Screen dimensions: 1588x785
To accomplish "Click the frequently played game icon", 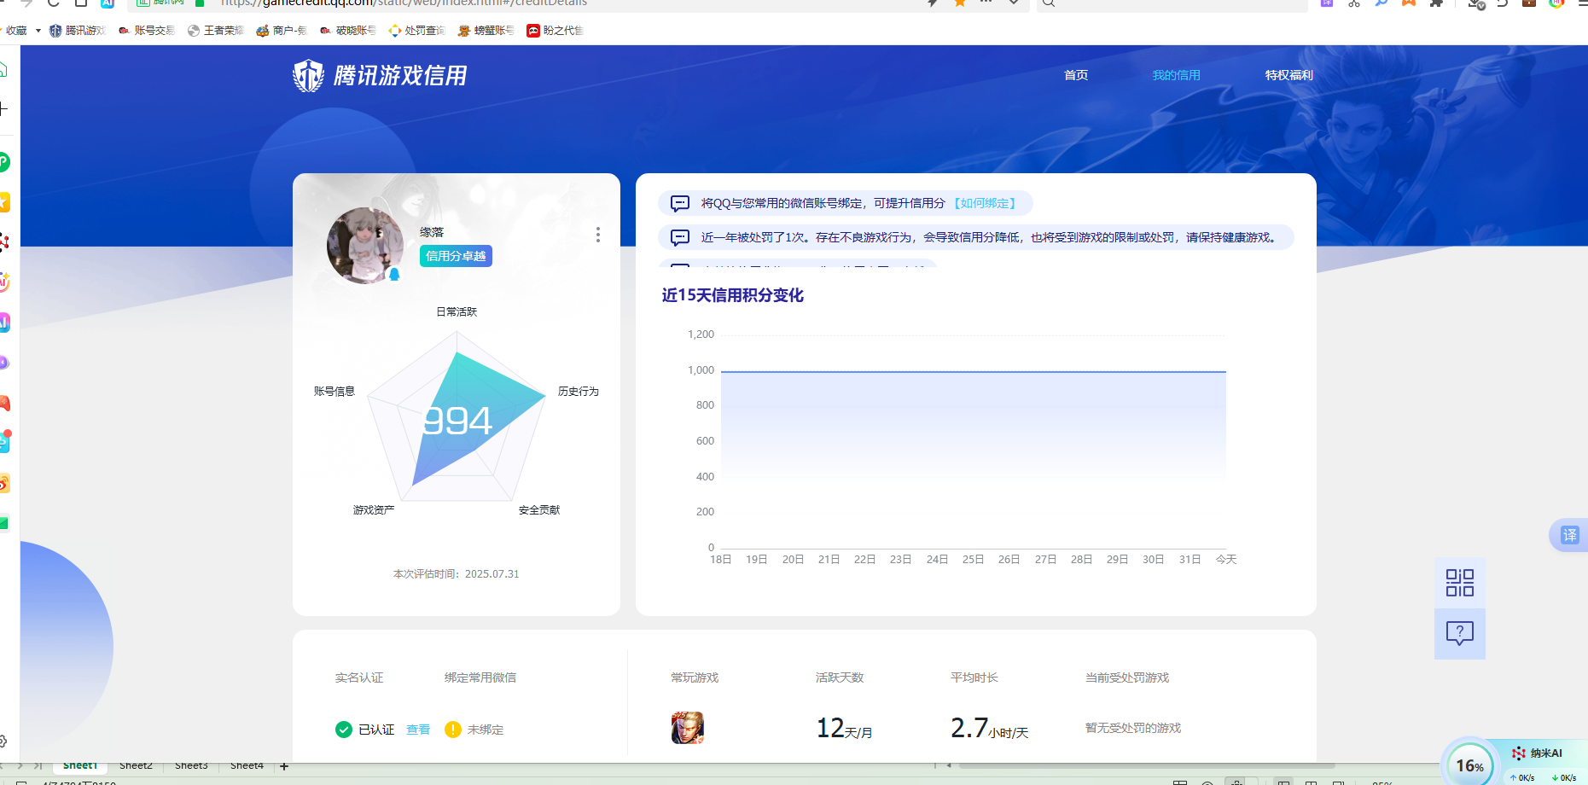I will pos(688,728).
